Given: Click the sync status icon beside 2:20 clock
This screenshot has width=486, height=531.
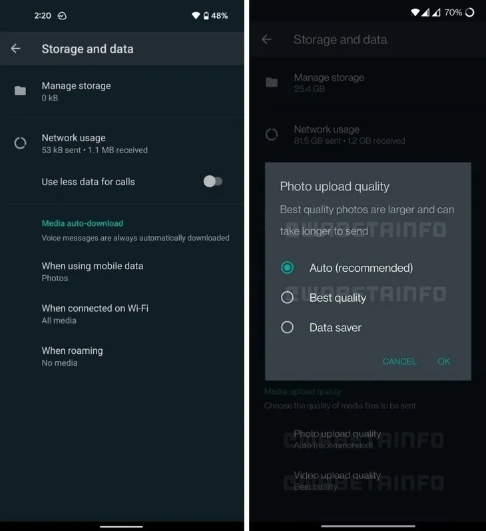Looking at the screenshot, I should (x=62, y=15).
